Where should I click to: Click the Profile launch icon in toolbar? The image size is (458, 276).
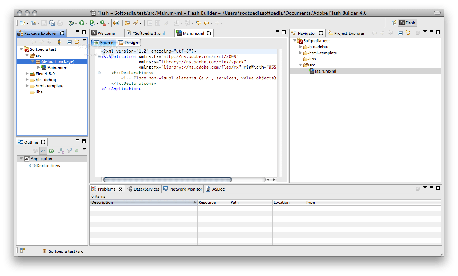(x=92, y=23)
